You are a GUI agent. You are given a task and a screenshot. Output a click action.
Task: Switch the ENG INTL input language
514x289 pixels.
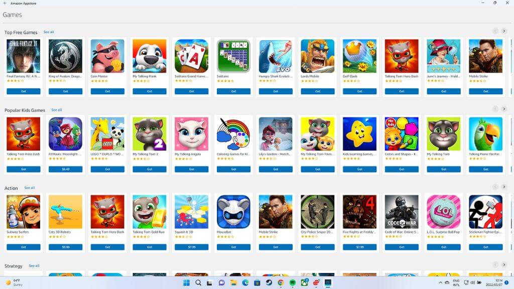tap(456, 282)
